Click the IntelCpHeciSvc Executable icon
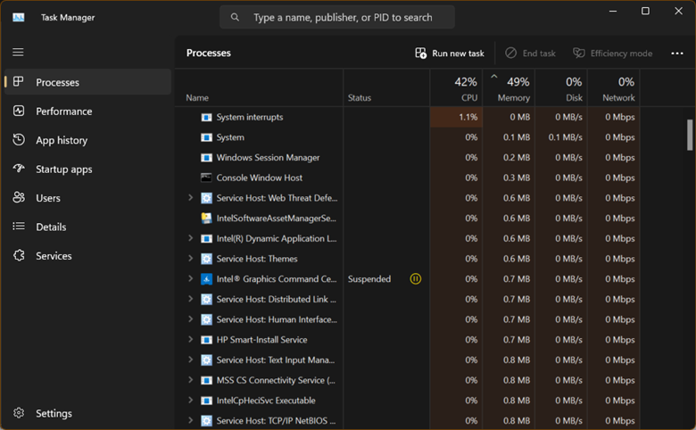 [x=206, y=401]
